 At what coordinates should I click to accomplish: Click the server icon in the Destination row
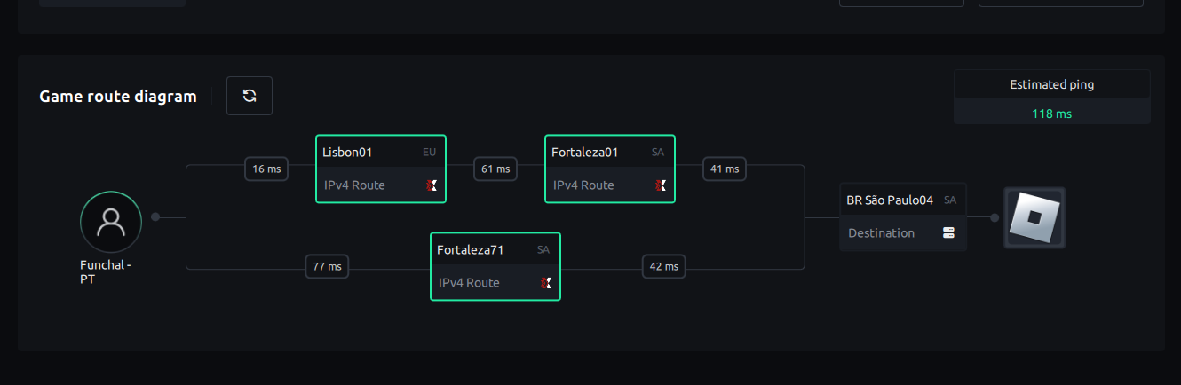(x=948, y=233)
